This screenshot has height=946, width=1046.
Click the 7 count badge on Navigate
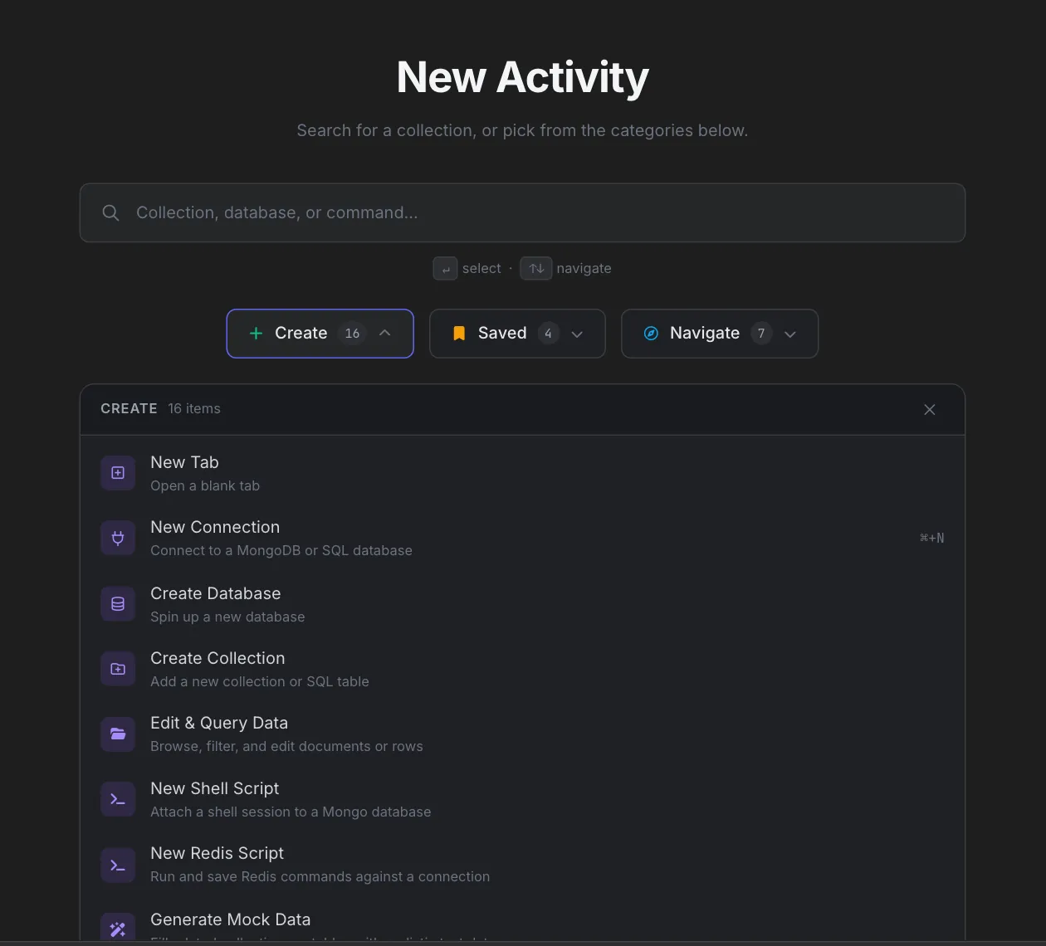(x=761, y=334)
